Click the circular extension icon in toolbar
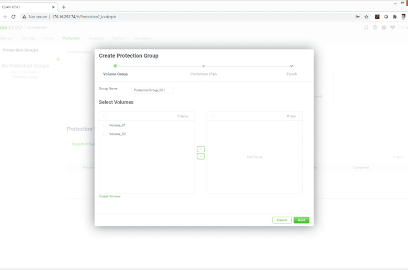The width and height of the screenshot is (408, 270). point(386,17)
